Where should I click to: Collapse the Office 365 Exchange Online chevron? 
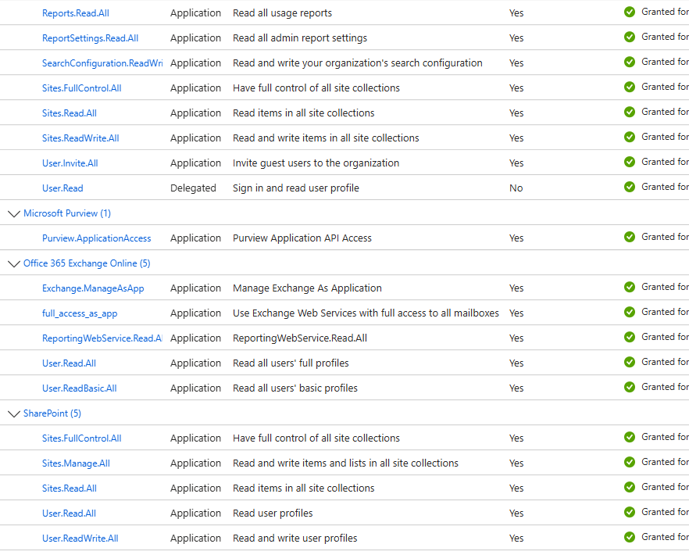click(x=13, y=264)
